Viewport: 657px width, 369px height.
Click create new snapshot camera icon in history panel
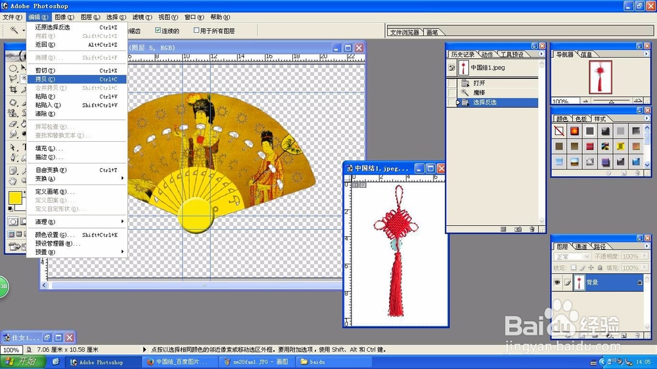click(518, 229)
